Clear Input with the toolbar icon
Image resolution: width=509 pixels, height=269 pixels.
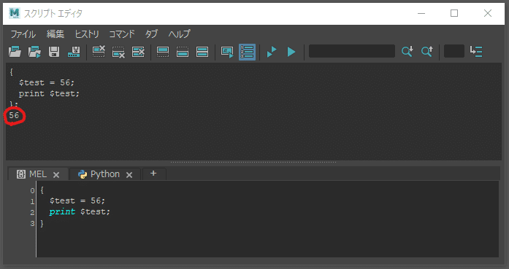coord(118,52)
